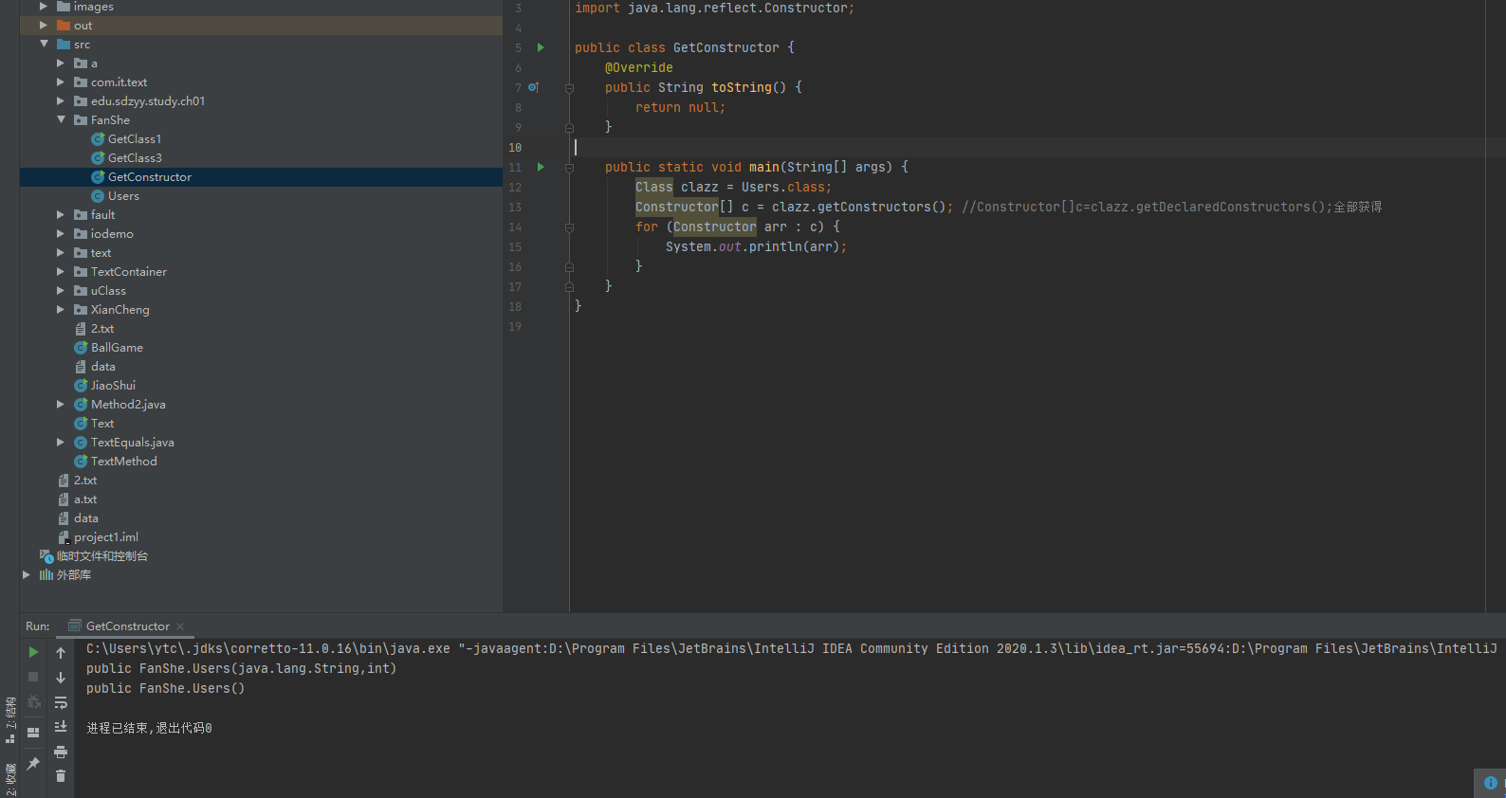Open JiaoShui class in project tree
The width and height of the screenshot is (1506, 798).
click(x=113, y=386)
